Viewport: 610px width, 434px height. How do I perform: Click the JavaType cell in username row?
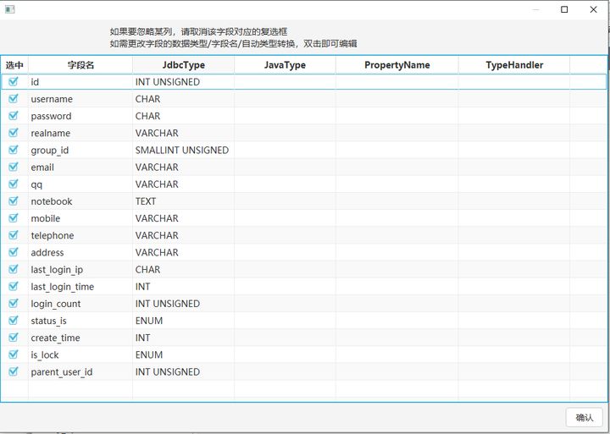pyautogui.click(x=285, y=99)
